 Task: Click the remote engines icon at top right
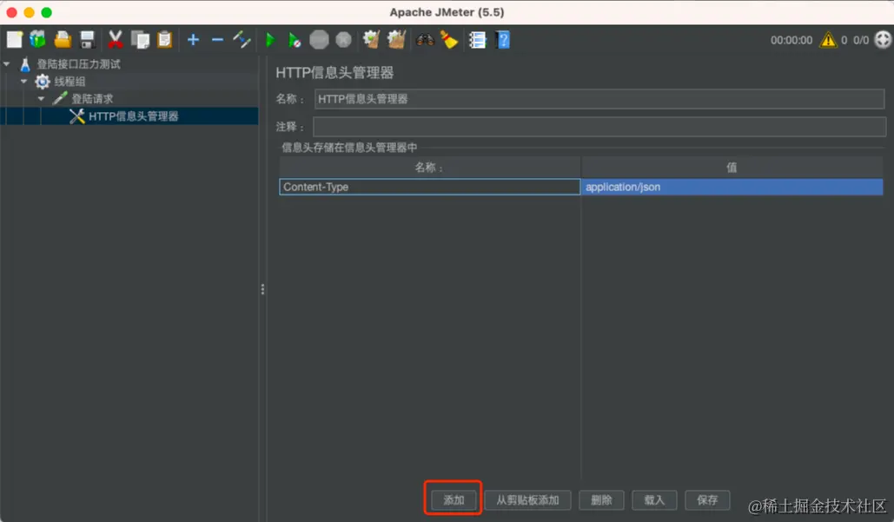click(884, 40)
